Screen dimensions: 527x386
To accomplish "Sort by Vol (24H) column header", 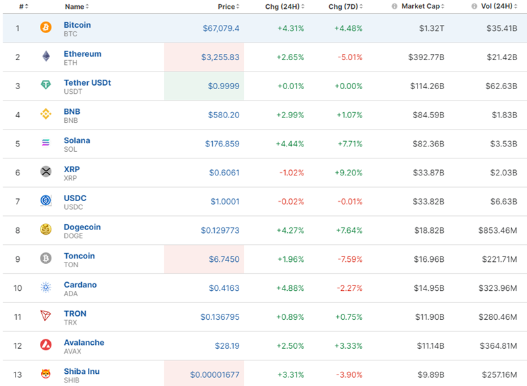I will (x=499, y=6).
